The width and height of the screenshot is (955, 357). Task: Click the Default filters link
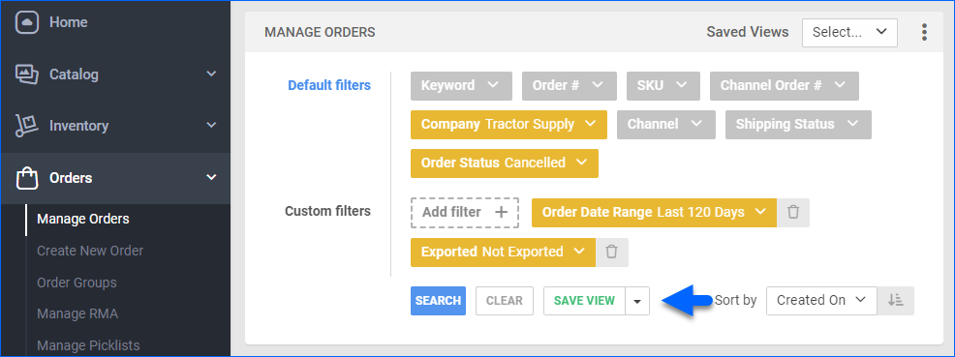coord(329,85)
